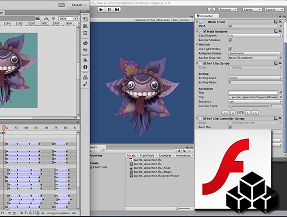Jump to first frame with << button
This screenshot has height=217, width=287.
point(225,113)
